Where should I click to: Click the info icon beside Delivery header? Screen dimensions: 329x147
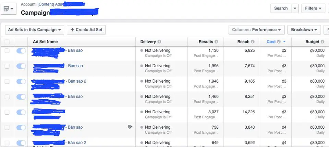point(159,42)
